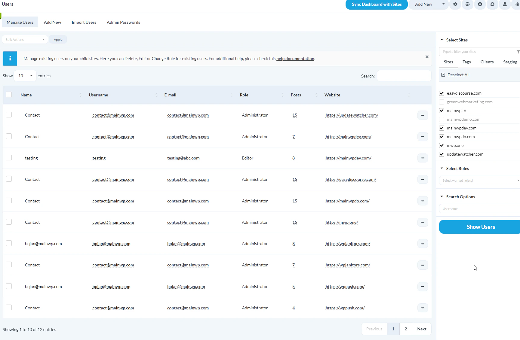
Task: Click the chat bubble icon in top bar
Action: (x=492, y=4)
